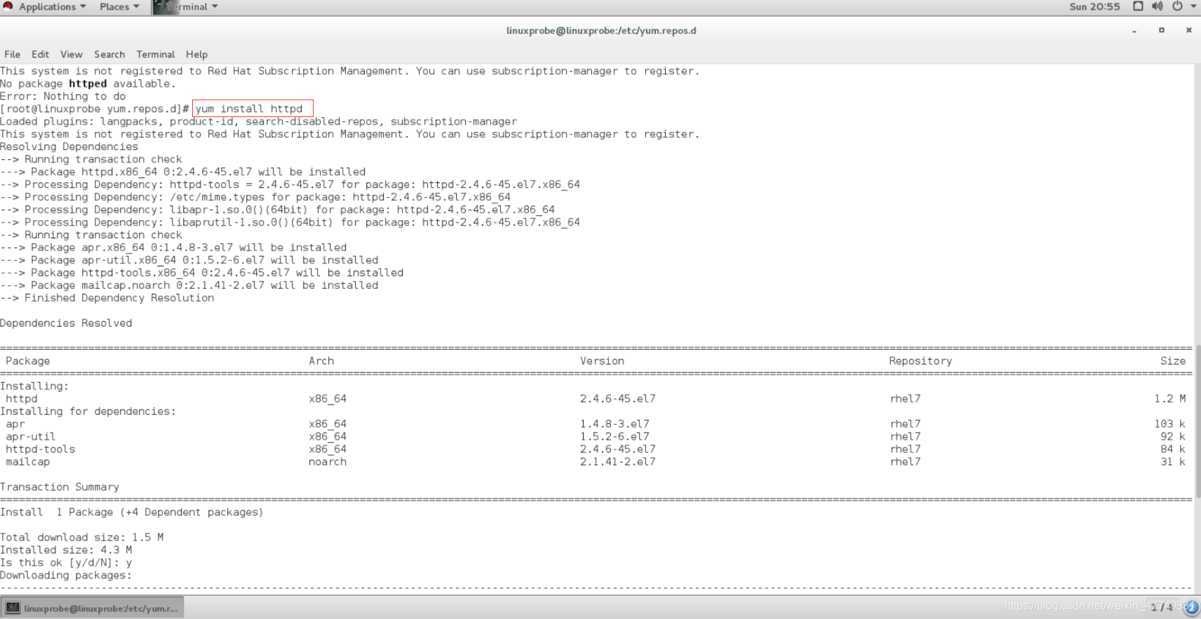Open the Terminal app menu in top bar
The image size is (1201, 619).
[192, 7]
